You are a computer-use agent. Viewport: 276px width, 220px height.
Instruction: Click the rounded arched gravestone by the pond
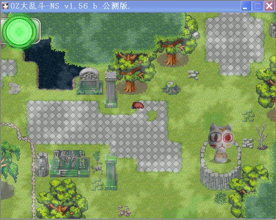point(89,81)
